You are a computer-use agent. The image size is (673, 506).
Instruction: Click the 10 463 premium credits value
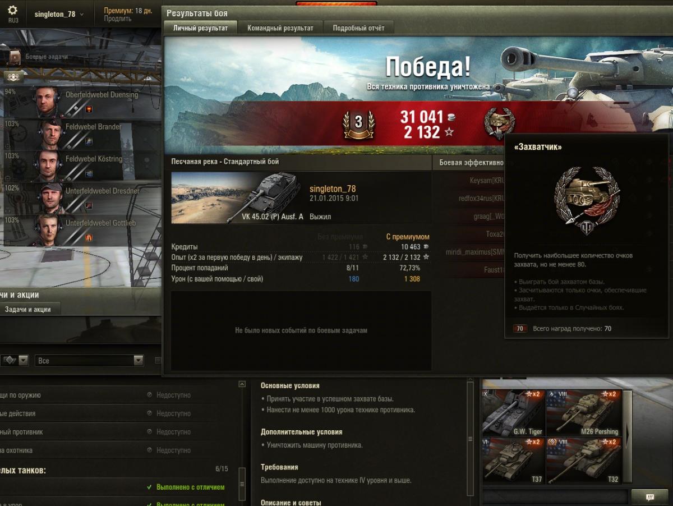pyautogui.click(x=411, y=247)
